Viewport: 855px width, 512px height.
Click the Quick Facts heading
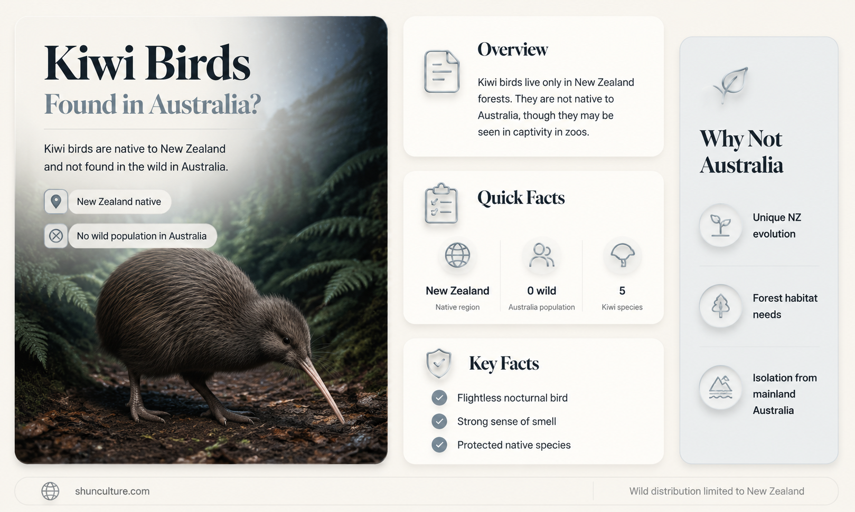pos(521,198)
